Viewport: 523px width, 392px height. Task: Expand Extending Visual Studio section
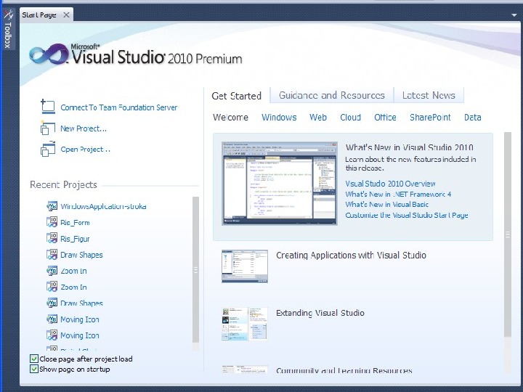(x=320, y=313)
